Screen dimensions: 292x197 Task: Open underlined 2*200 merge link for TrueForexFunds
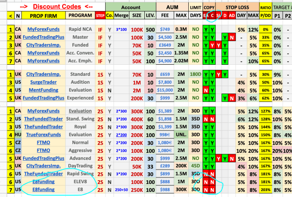point(121,135)
